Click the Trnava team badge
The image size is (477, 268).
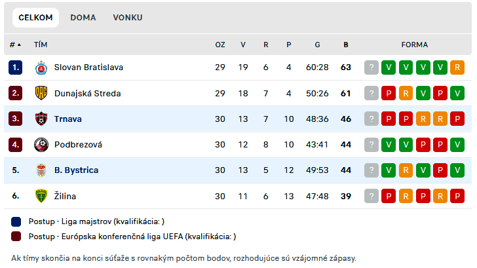coord(41,119)
